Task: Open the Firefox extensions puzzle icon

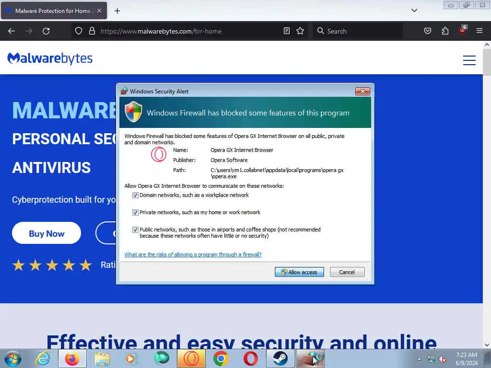Action: tap(445, 31)
